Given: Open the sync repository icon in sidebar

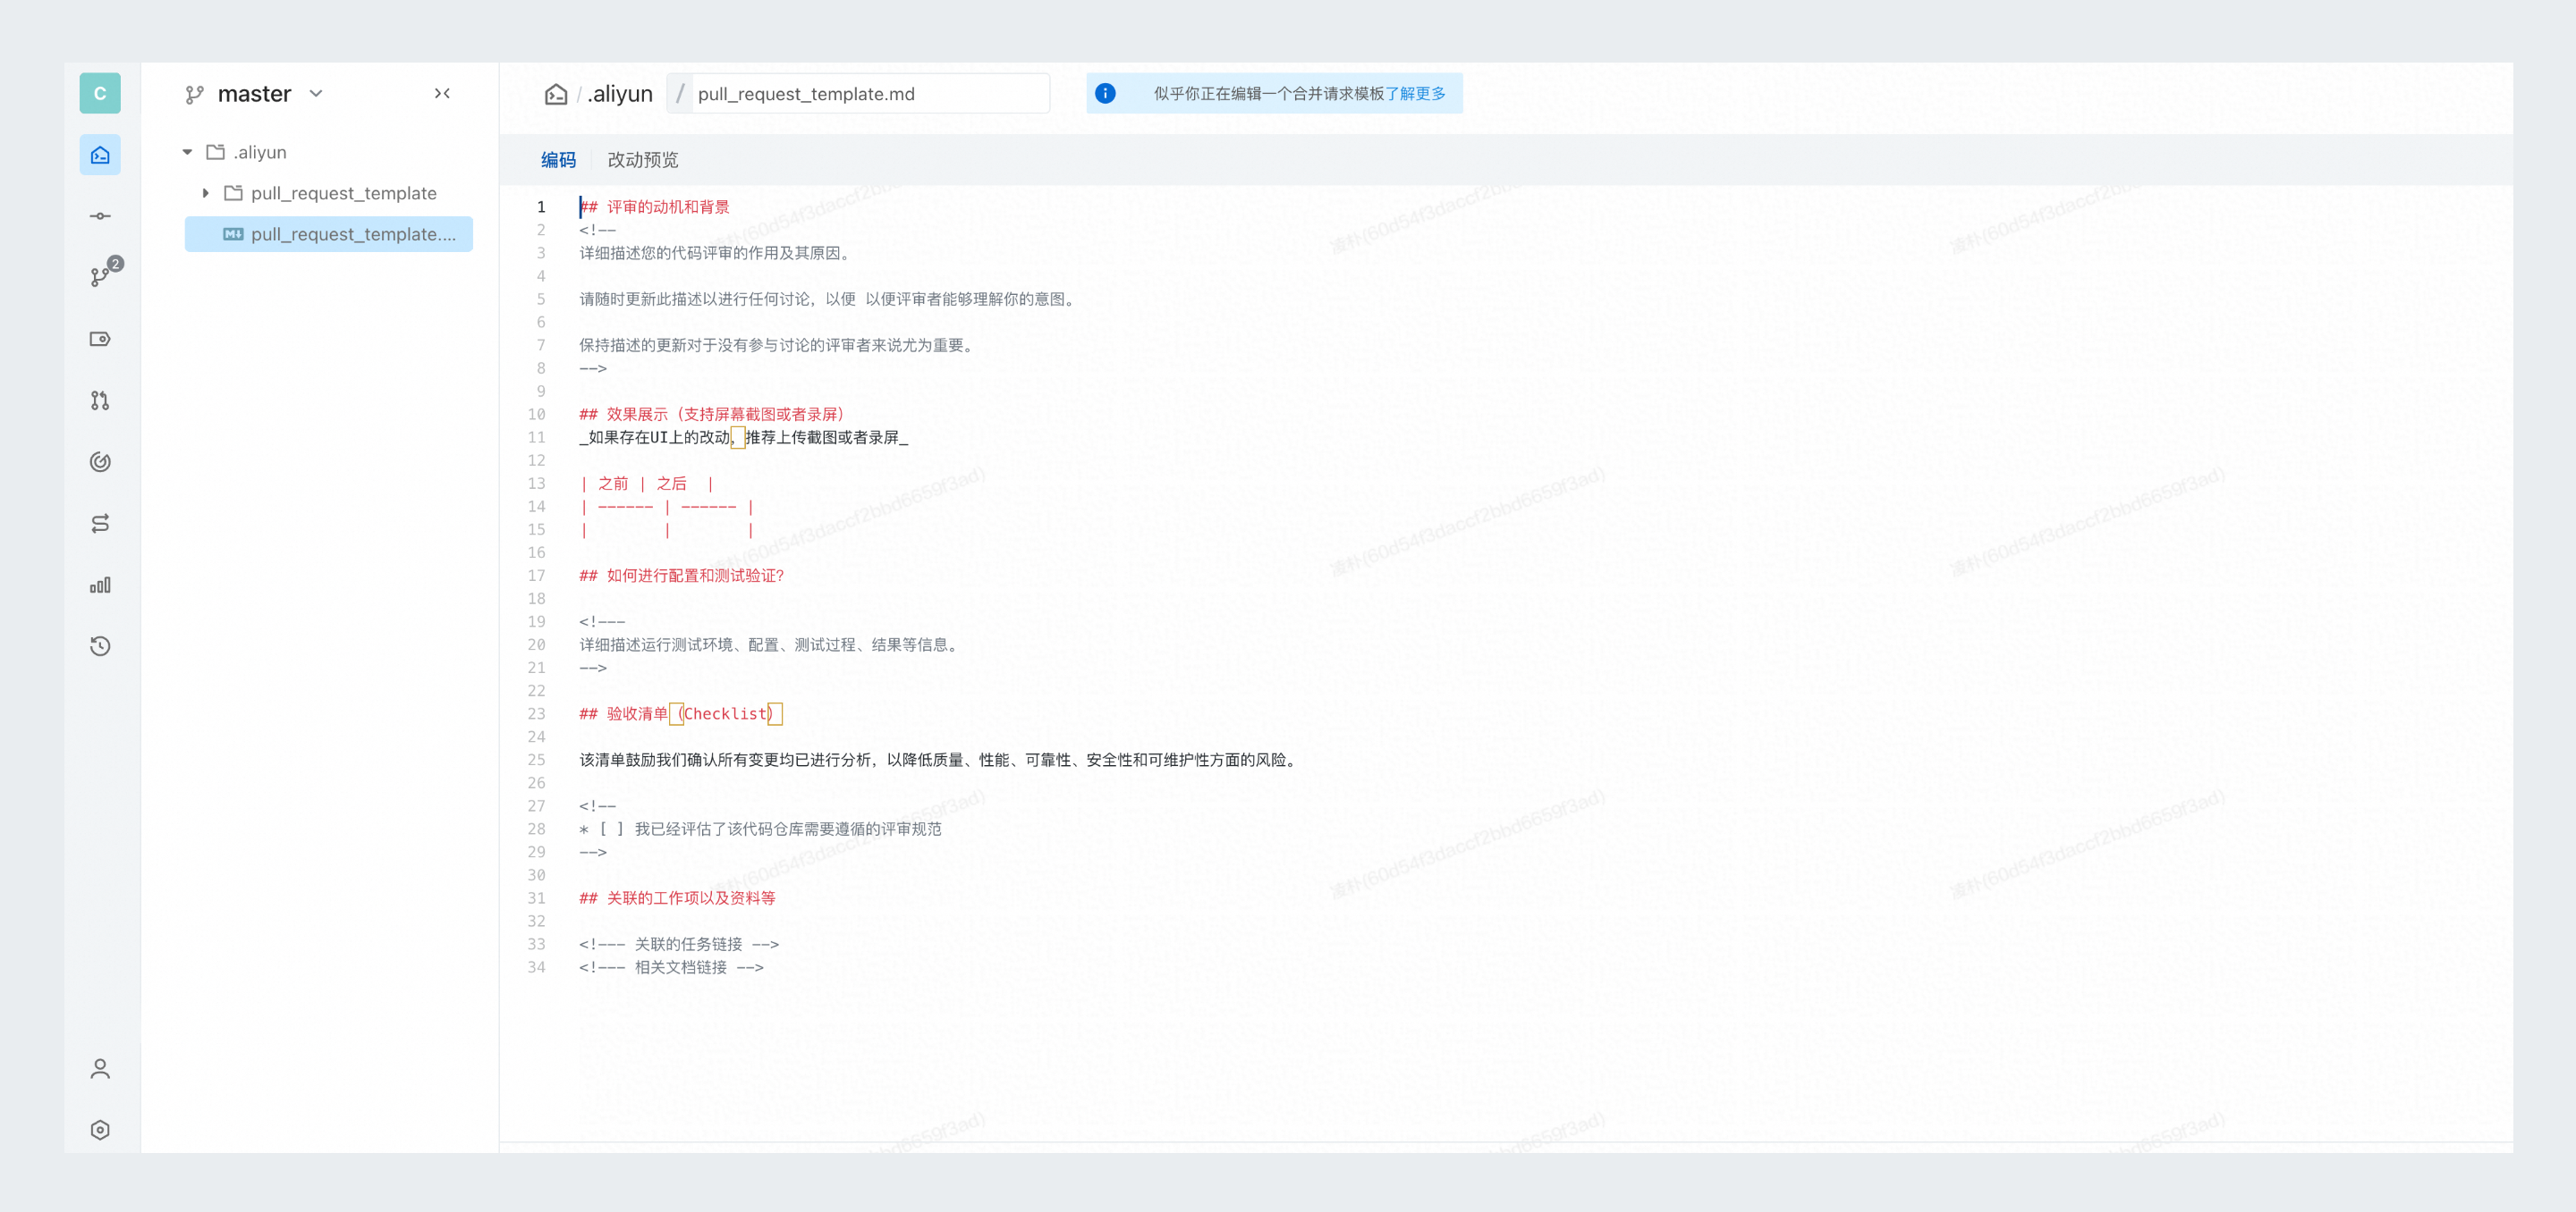Looking at the screenshot, I should pos(100,524).
